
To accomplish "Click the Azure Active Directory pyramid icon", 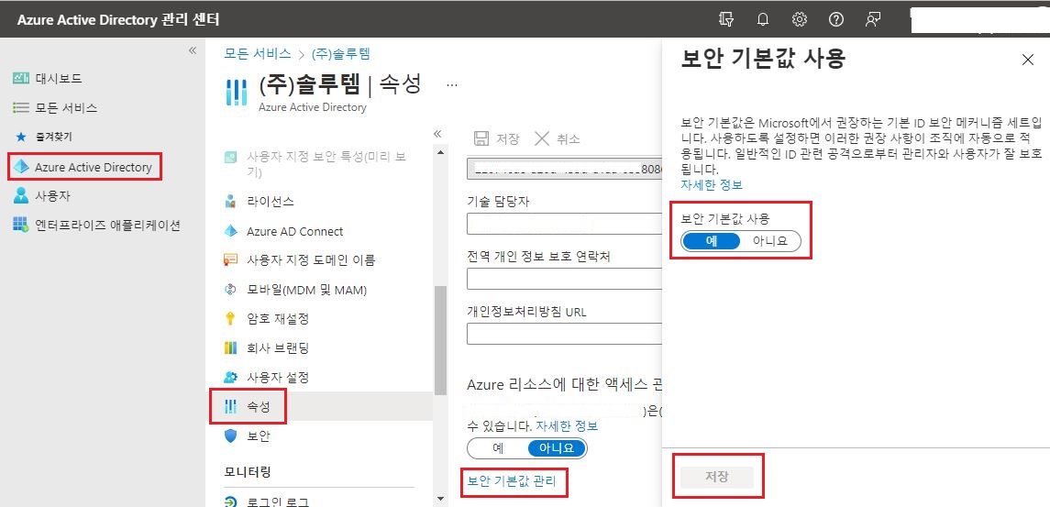I will 21,167.
